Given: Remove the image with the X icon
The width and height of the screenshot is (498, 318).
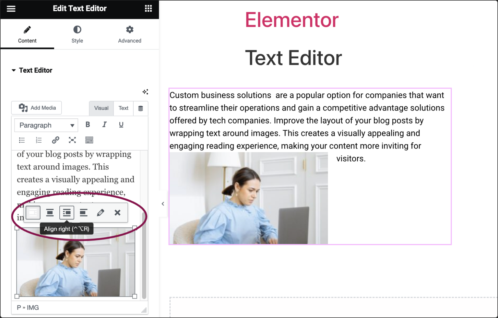Looking at the screenshot, I should 117,213.
